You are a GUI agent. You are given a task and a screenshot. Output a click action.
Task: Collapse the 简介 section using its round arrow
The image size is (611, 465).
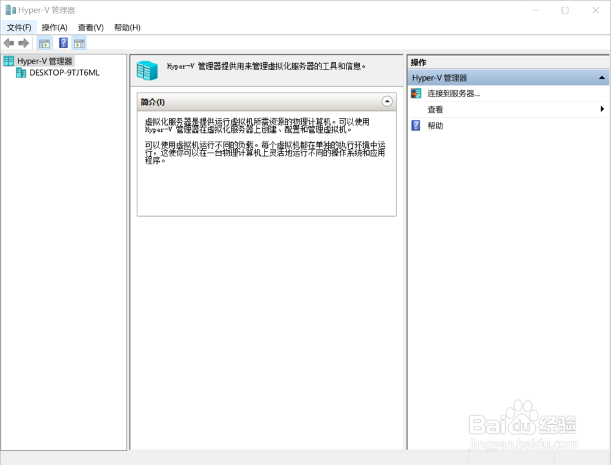pos(387,101)
